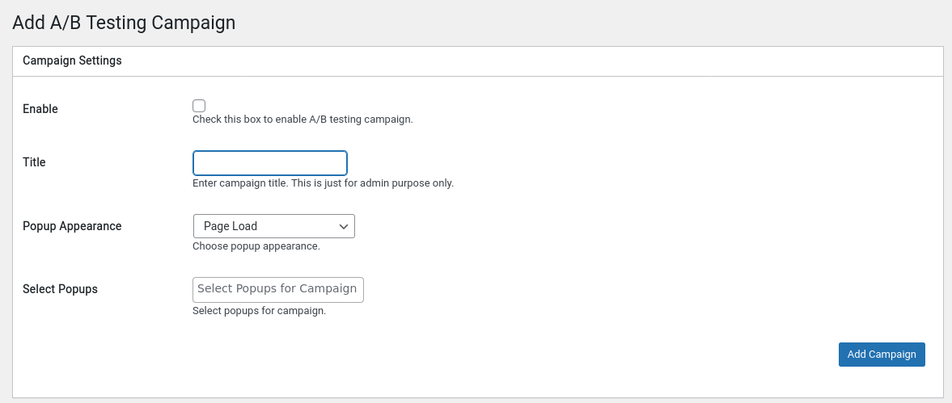Image resolution: width=952 pixels, height=403 pixels.
Task: Select the Campaign Settings panel header
Action: pos(72,61)
